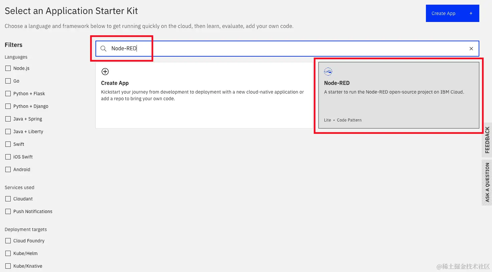Screen dimensions: 492x272
Task: Click the Filters heading
Action: pos(13,45)
